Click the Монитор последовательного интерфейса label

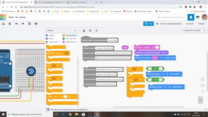[69, 110]
